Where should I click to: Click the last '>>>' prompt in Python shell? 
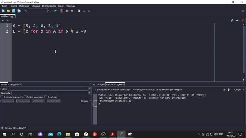tap(95, 107)
